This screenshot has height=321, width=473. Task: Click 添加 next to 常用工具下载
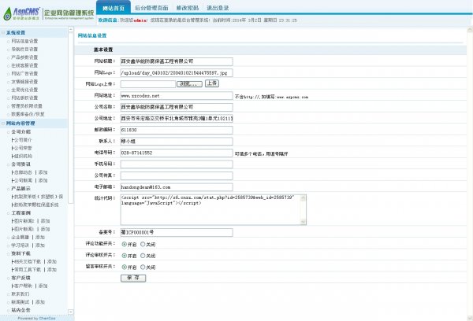coord(51,270)
